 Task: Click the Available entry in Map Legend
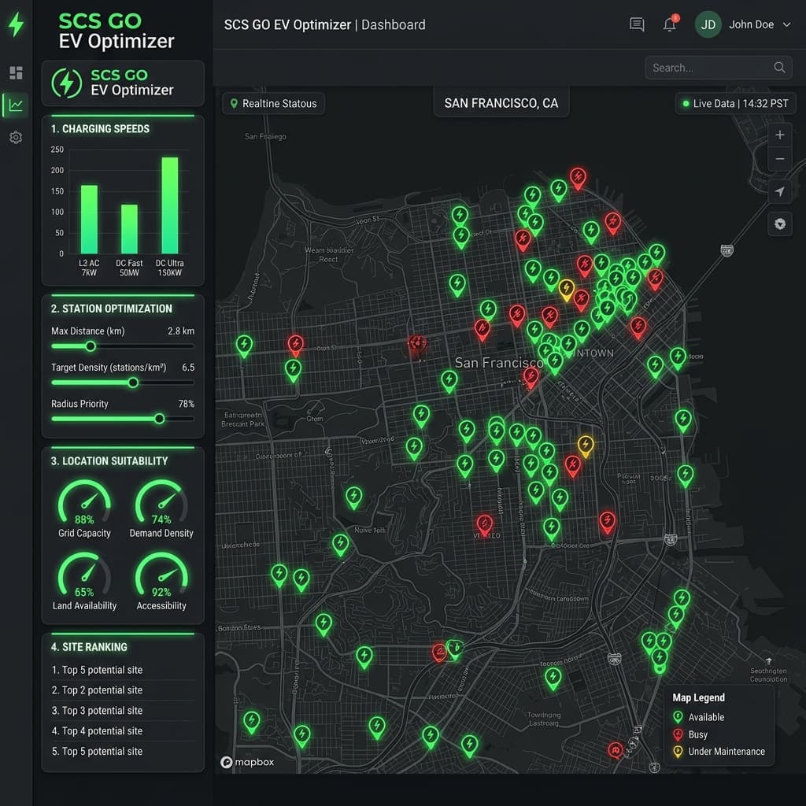point(699,717)
